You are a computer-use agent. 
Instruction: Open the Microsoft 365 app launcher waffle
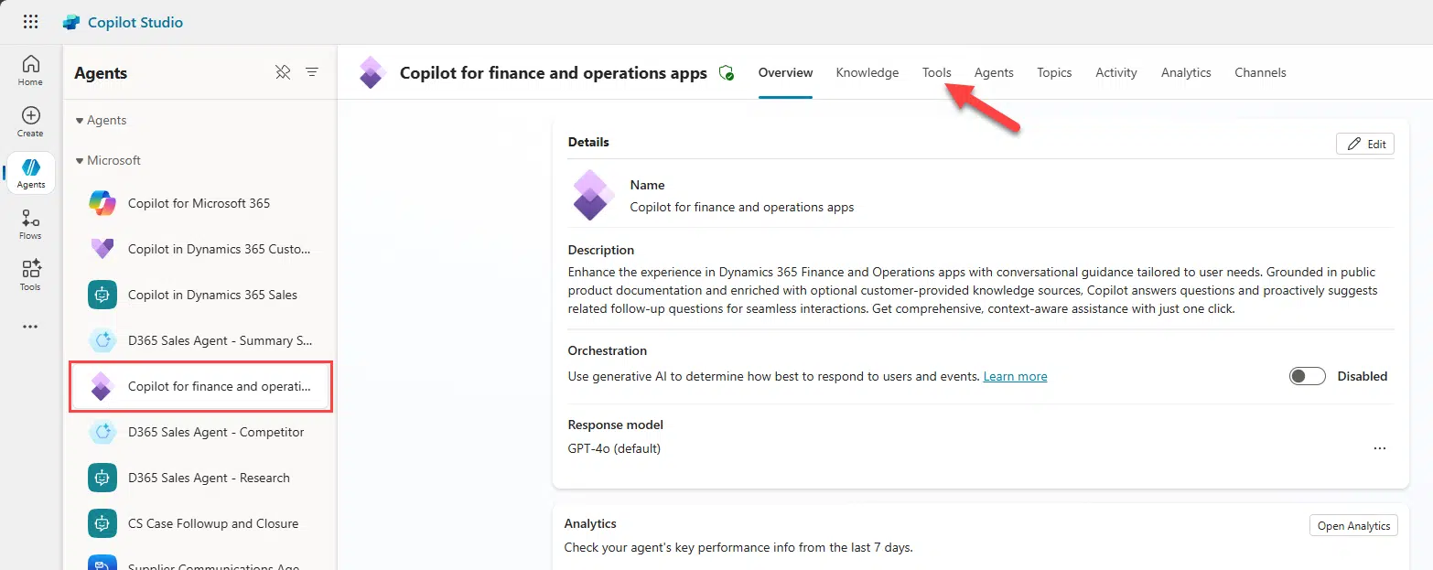click(30, 21)
